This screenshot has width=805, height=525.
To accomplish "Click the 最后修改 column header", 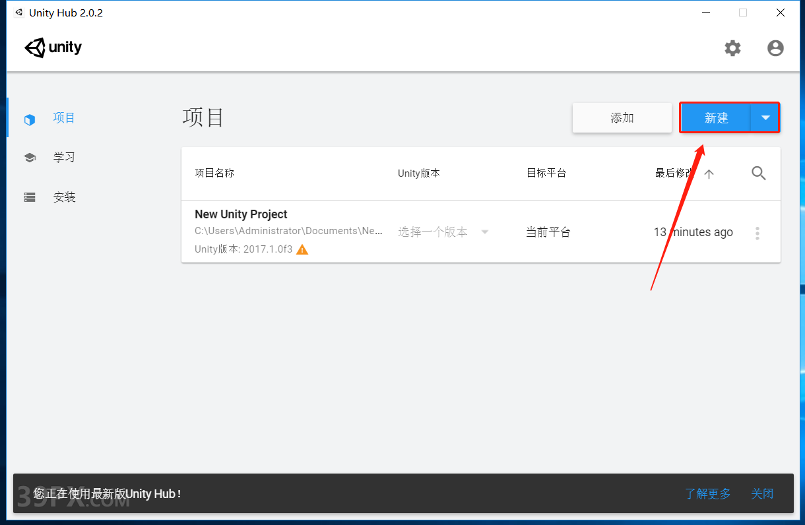I will click(x=674, y=173).
